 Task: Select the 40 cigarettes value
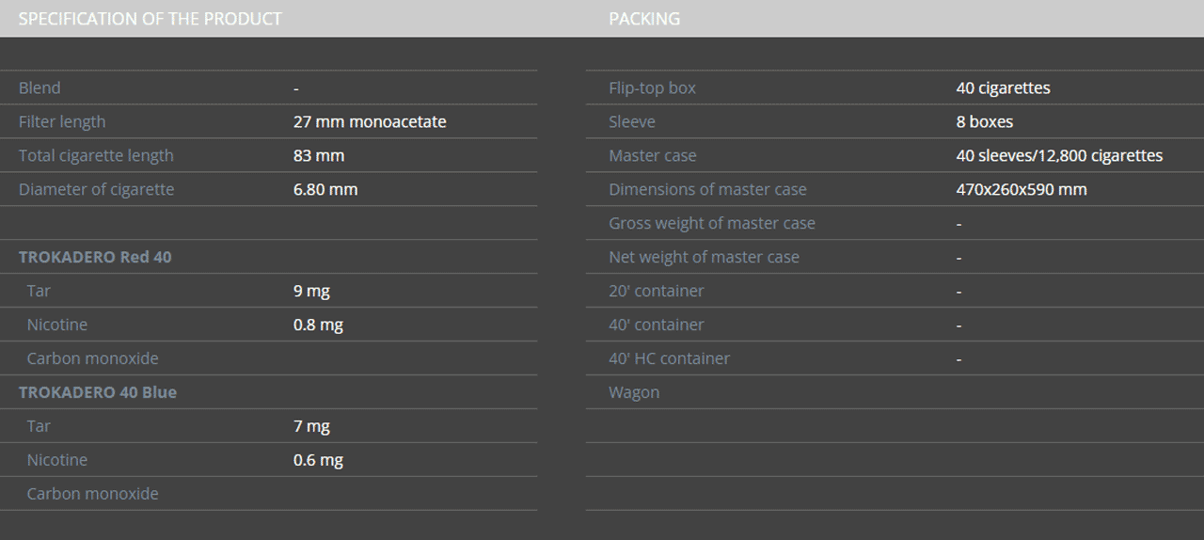pyautogui.click(x=1003, y=88)
